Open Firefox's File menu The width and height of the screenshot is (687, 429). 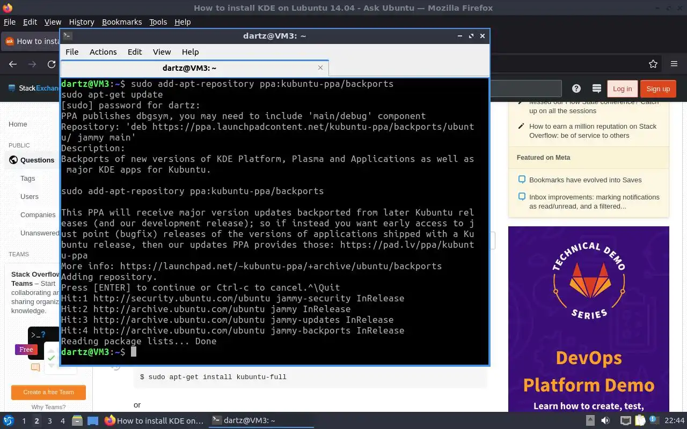[10, 22]
